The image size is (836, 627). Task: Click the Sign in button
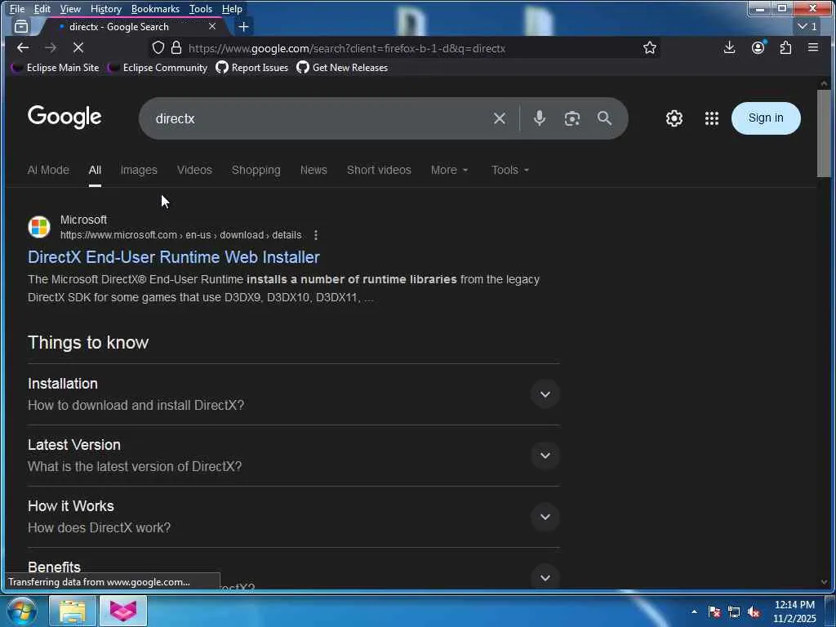(x=766, y=118)
